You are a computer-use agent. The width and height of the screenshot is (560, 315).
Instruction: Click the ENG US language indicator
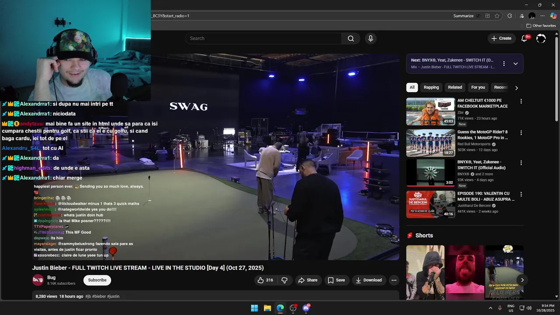click(x=511, y=308)
